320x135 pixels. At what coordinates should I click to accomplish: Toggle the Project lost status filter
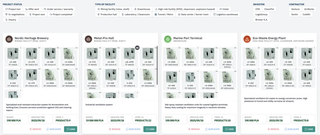13,9
